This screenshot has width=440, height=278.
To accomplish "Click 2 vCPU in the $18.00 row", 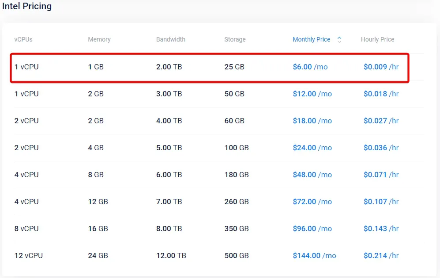I will click(26, 121).
